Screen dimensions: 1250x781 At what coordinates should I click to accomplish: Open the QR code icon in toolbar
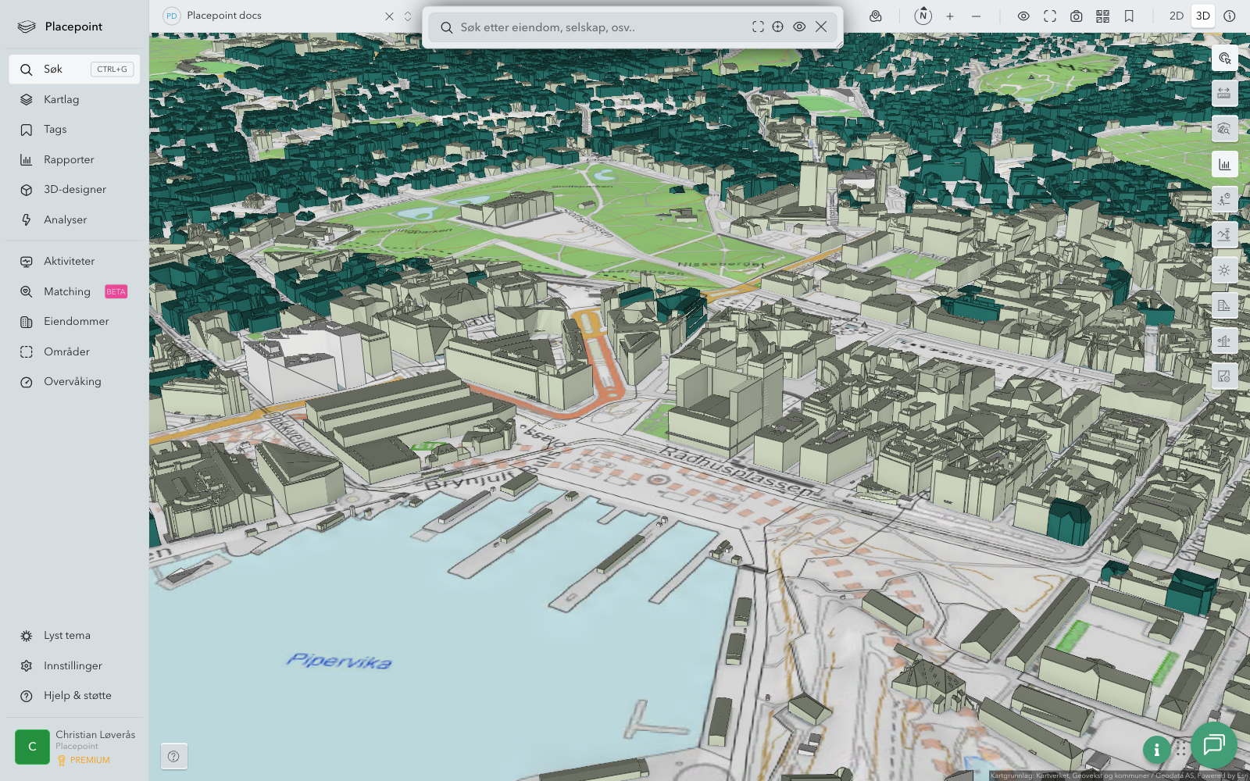point(1102,16)
